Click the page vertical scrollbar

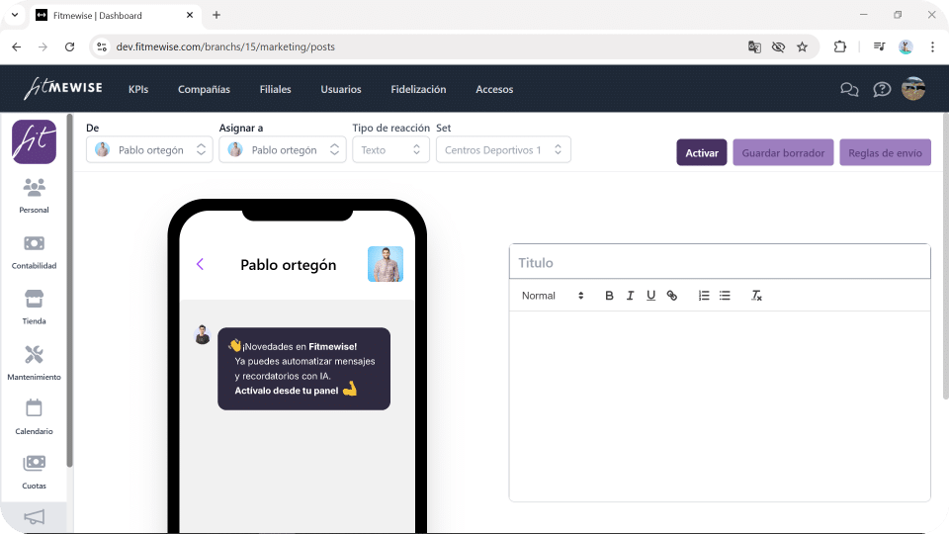[x=945, y=257]
